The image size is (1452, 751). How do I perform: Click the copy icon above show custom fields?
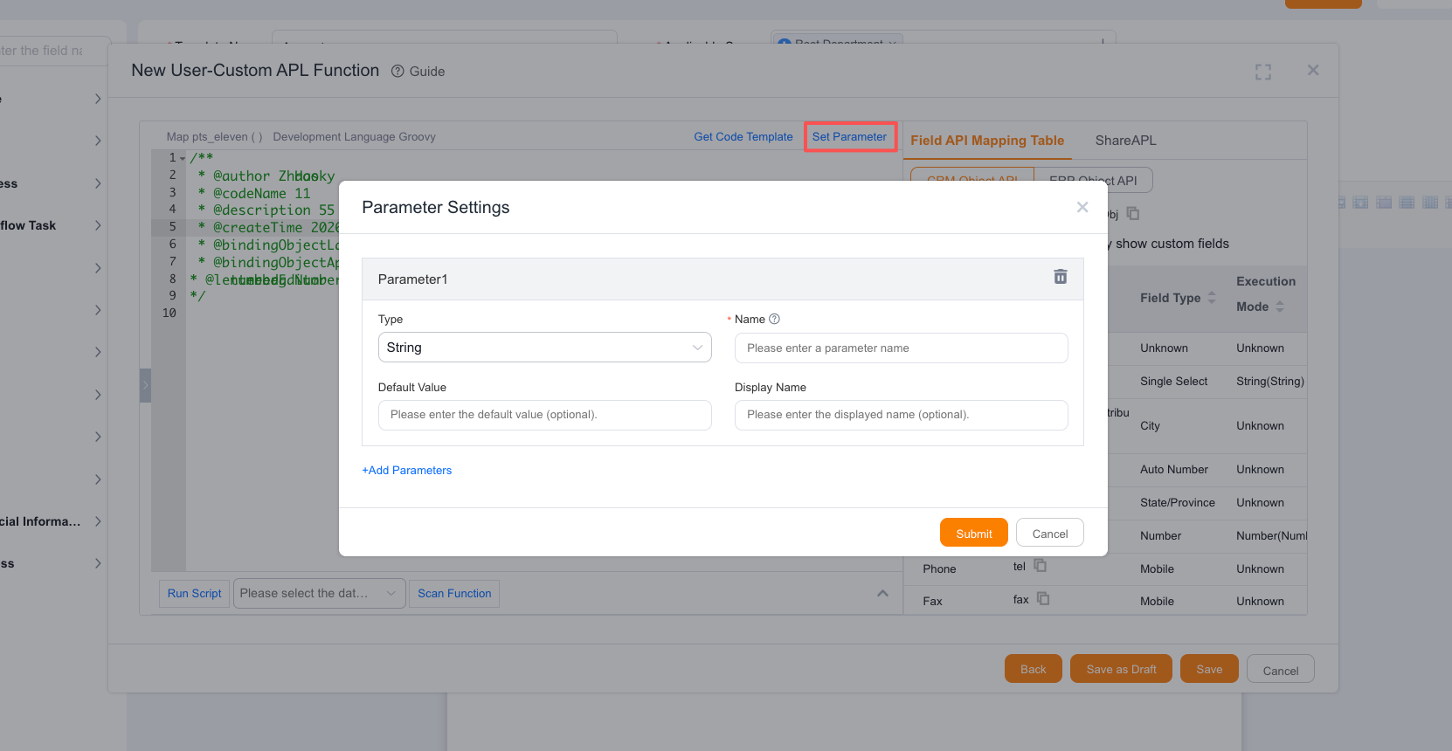tap(1133, 213)
